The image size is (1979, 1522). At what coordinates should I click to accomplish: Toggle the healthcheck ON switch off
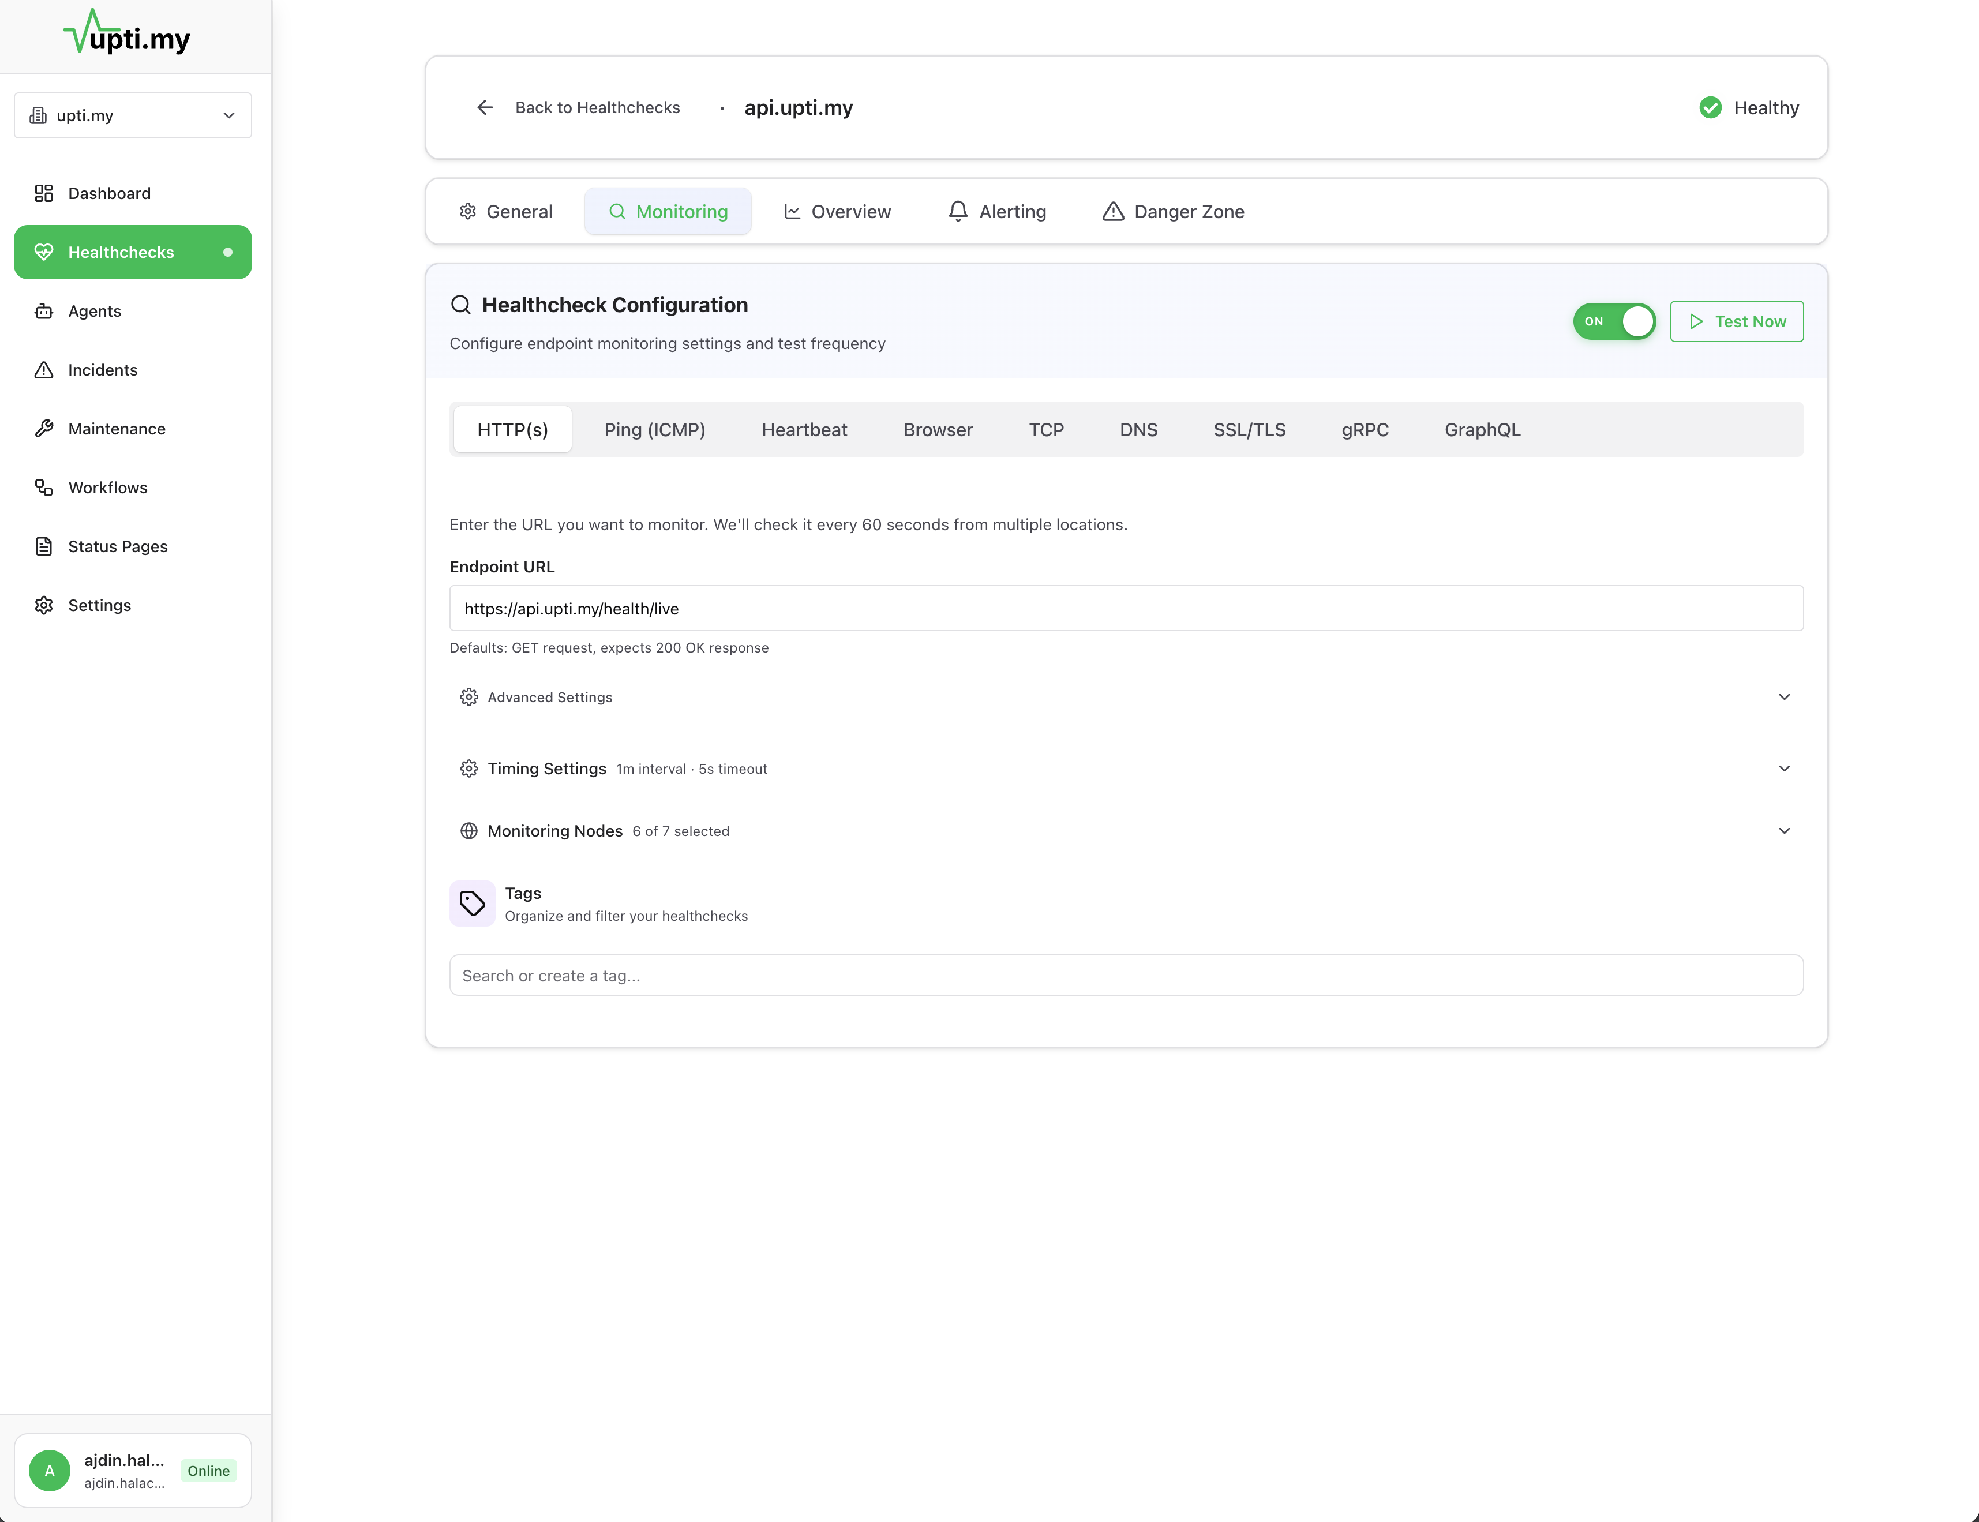1614,321
